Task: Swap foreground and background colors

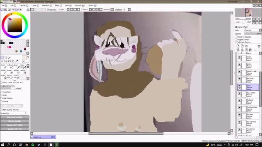Action: tap(28, 57)
